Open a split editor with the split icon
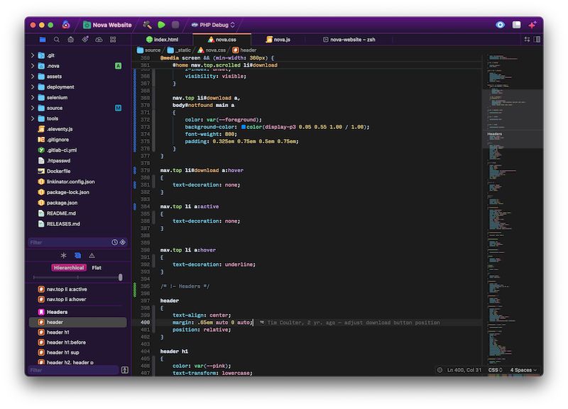 [537, 40]
